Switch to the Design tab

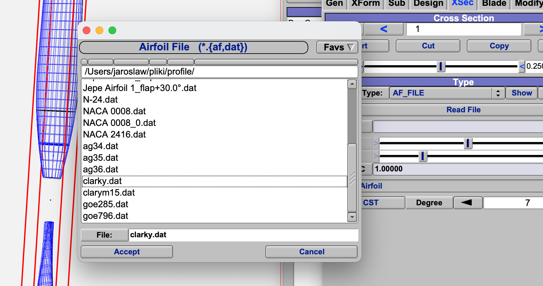[x=428, y=4]
